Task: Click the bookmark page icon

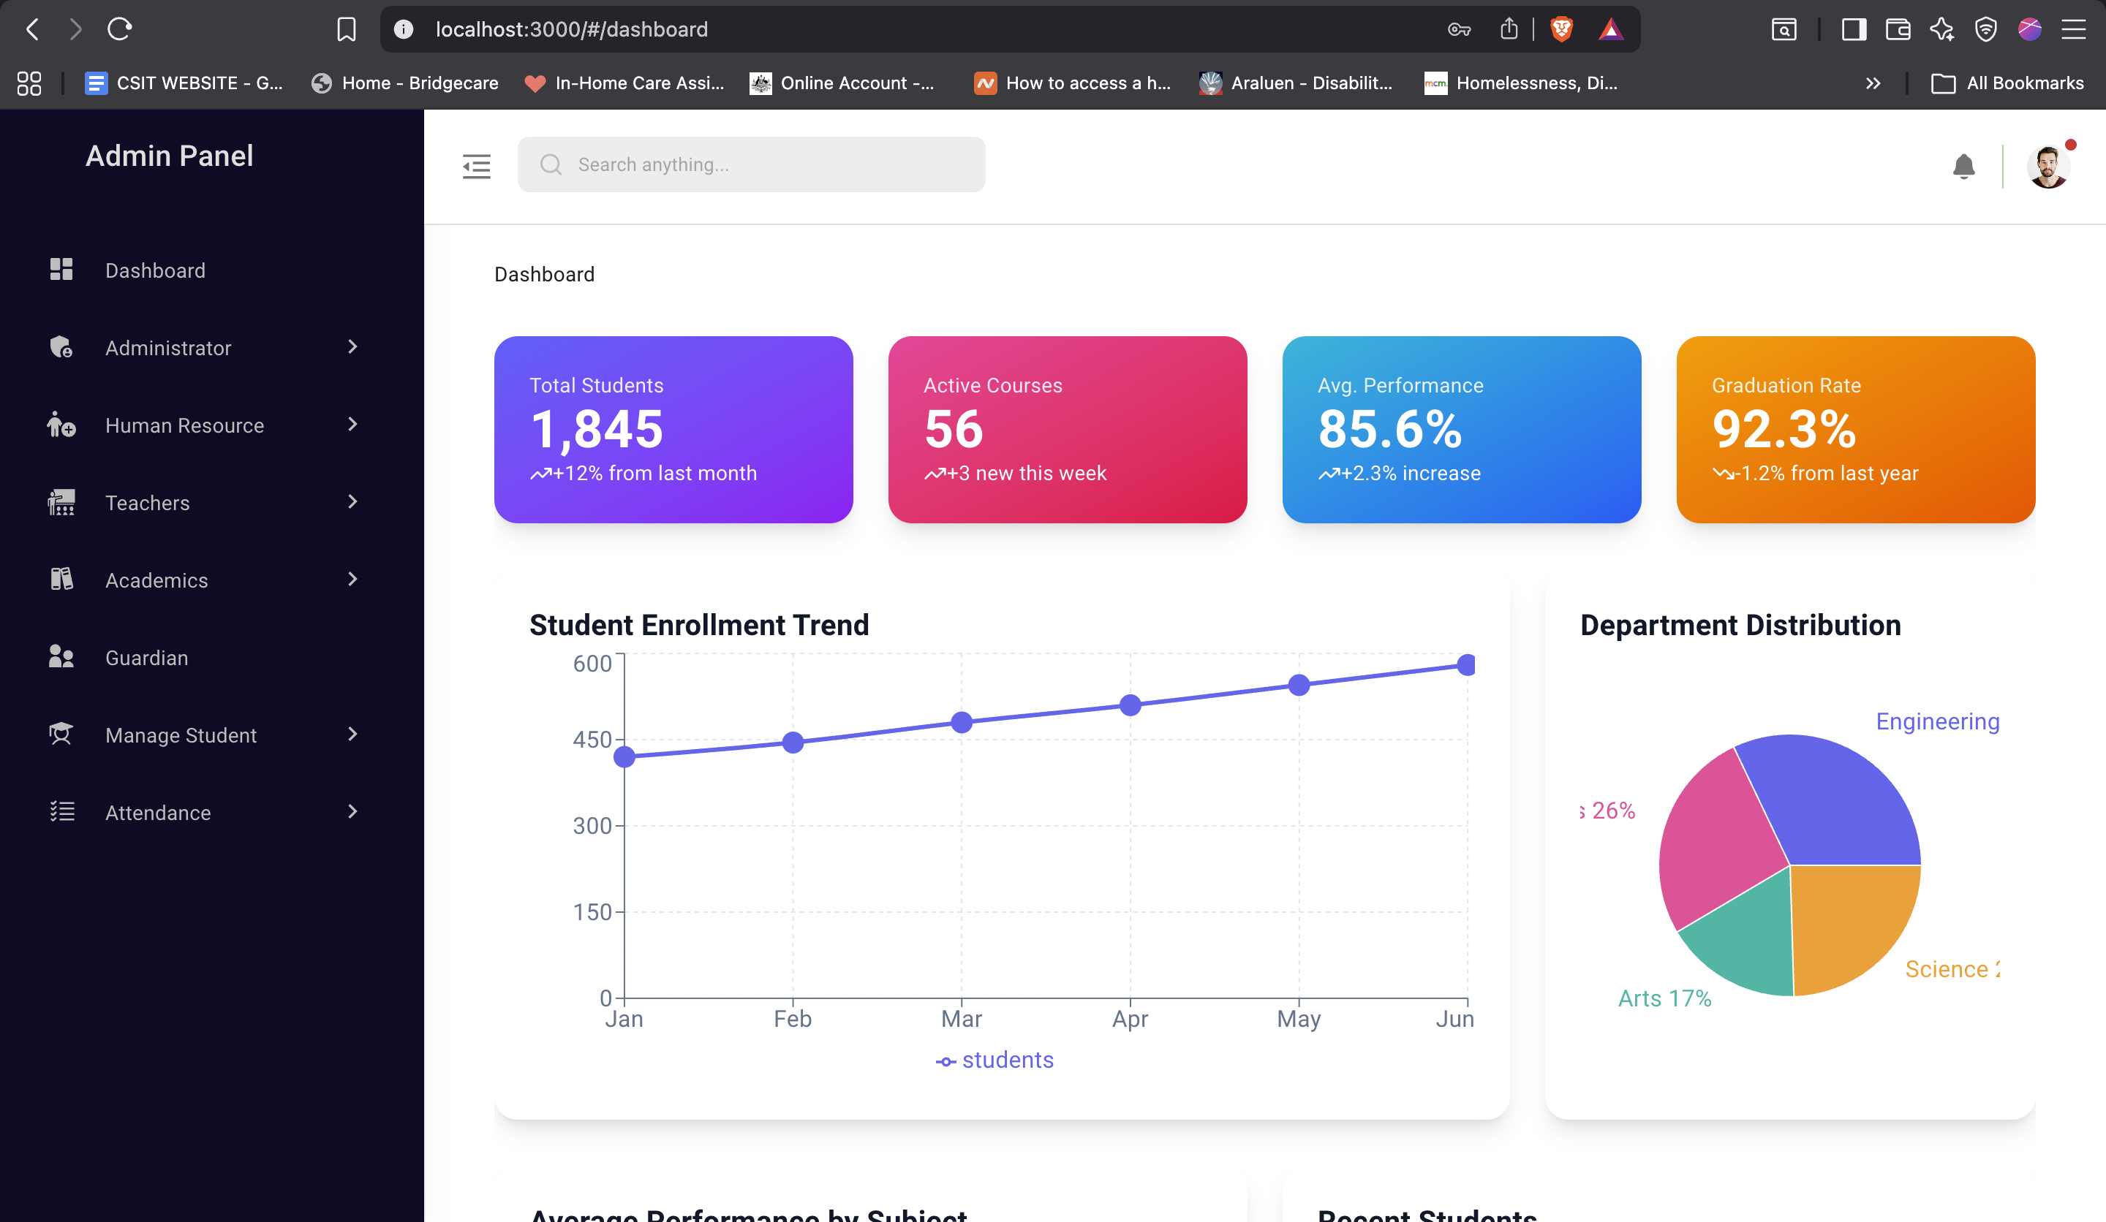Action: 346,29
